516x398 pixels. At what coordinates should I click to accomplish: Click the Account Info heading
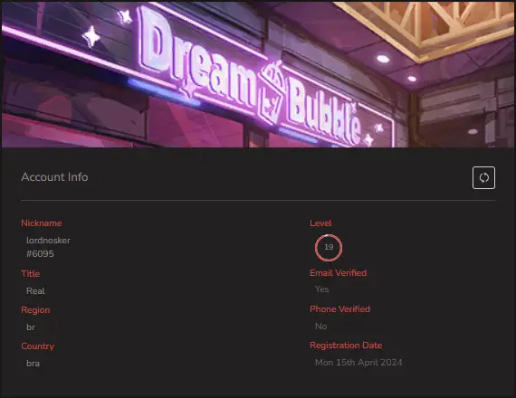[54, 177]
